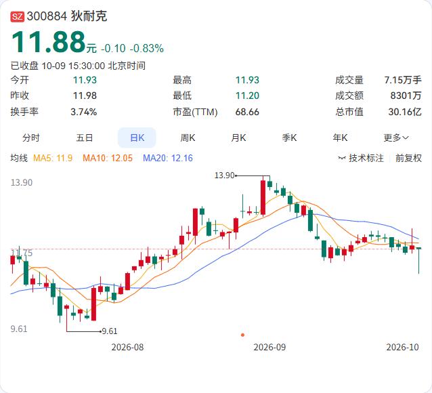The height and width of the screenshot is (393, 432).
Task: Click the 市盈(TTM) value 68.66
Action: click(x=247, y=112)
